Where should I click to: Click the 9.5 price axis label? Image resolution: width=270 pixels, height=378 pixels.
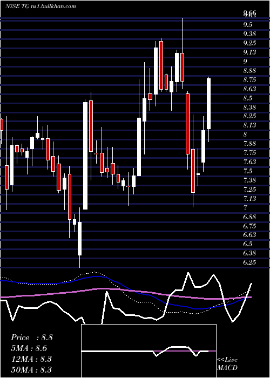coord(248,25)
